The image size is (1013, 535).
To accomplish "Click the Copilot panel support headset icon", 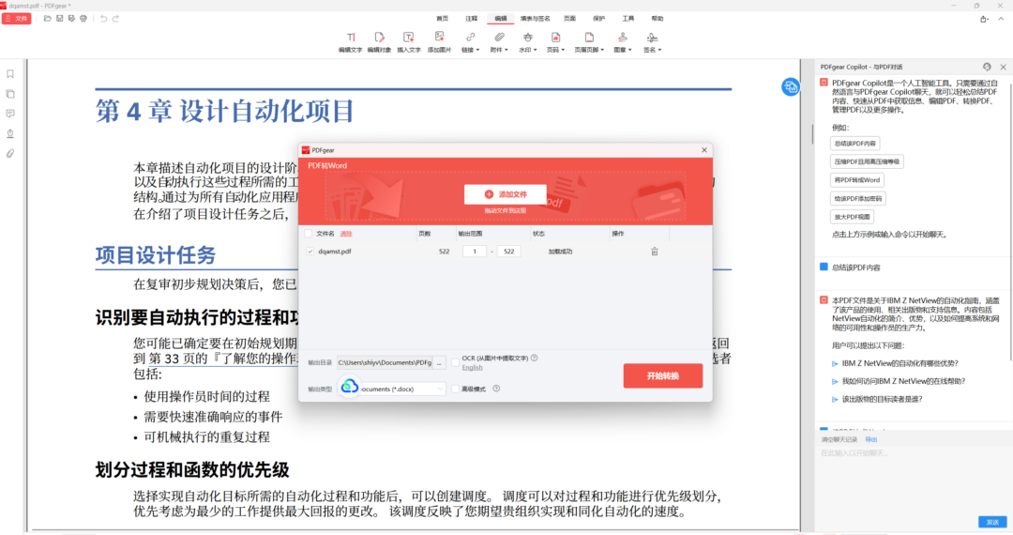I will click(987, 67).
